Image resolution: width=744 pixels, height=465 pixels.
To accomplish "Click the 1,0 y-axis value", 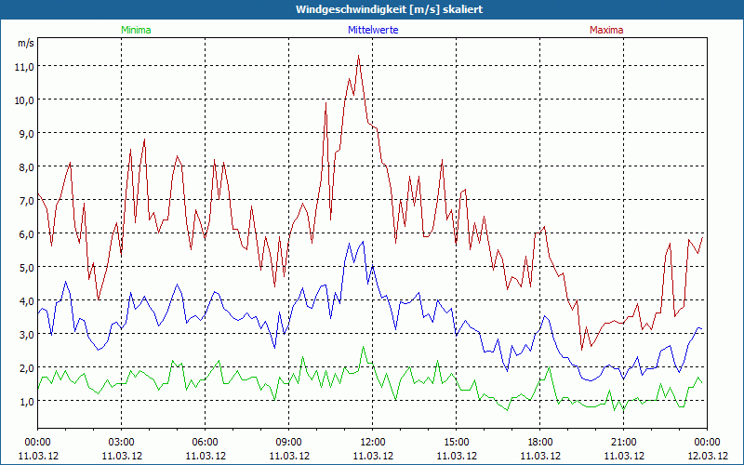I will coord(27,402).
